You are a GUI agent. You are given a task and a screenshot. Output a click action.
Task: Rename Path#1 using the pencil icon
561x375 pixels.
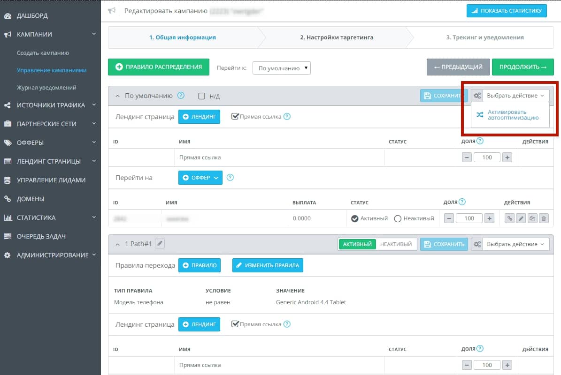(x=160, y=244)
